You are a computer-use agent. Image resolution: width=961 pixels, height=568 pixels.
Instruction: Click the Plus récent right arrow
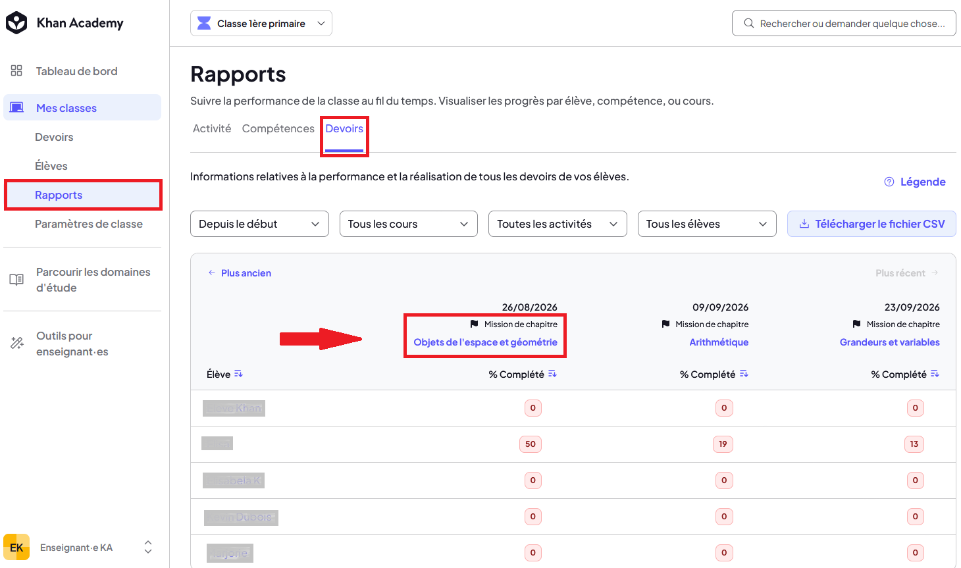pos(935,272)
